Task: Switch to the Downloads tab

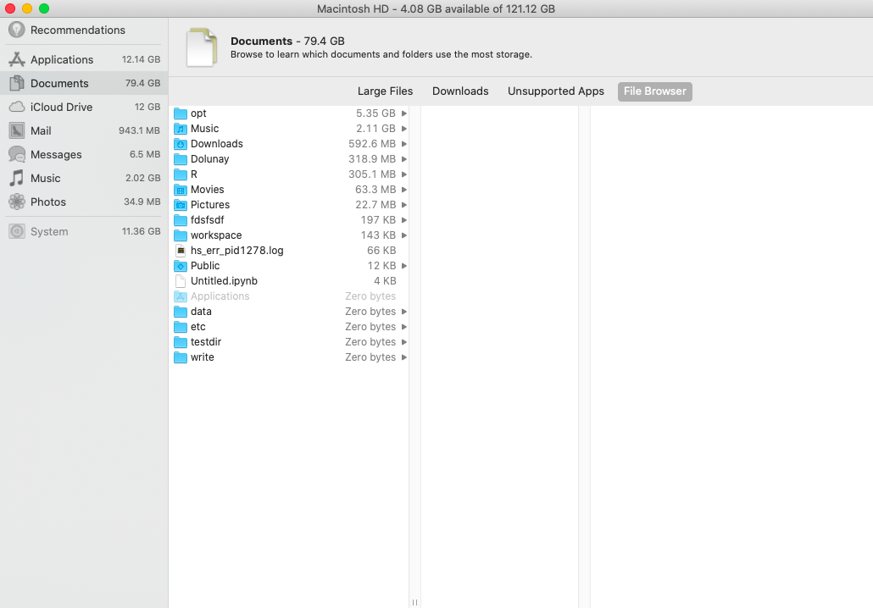Action: 460,91
